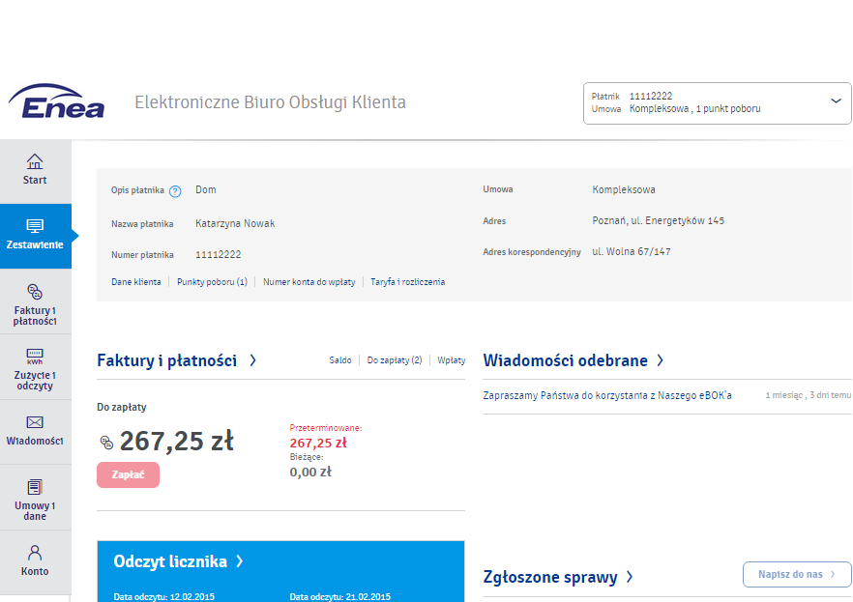Open the Start home icon in sidebar
The width and height of the screenshot is (853, 602).
click(x=35, y=161)
